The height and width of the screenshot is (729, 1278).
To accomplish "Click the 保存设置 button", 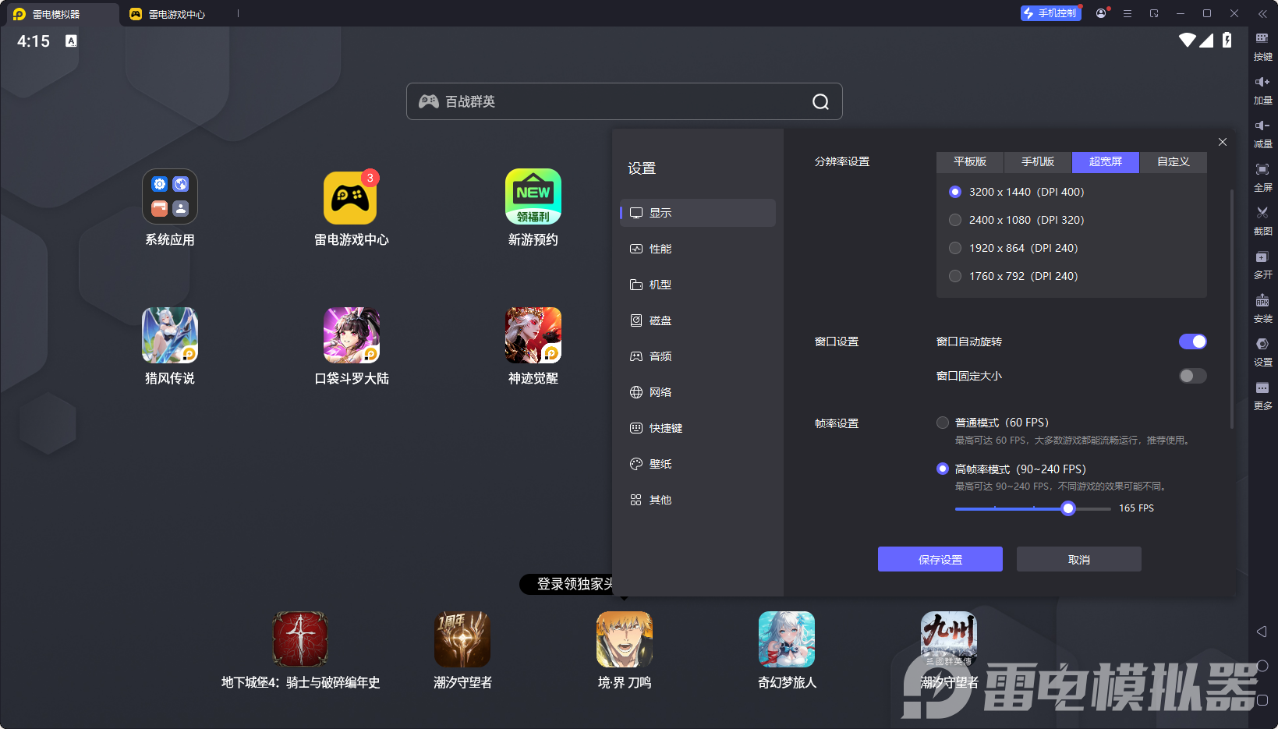I will click(940, 559).
